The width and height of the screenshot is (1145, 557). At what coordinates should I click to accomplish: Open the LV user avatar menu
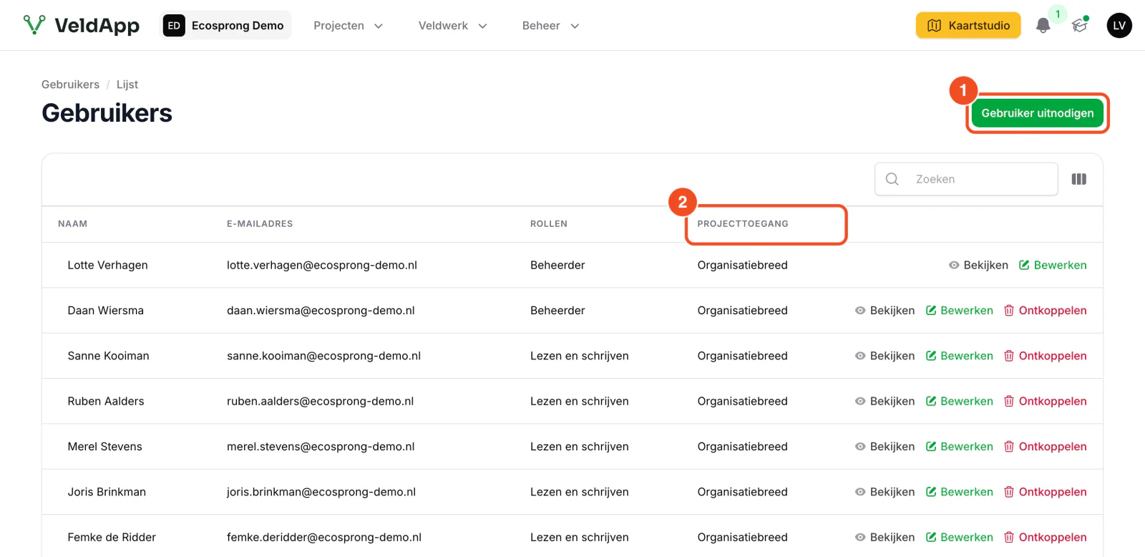coord(1119,26)
